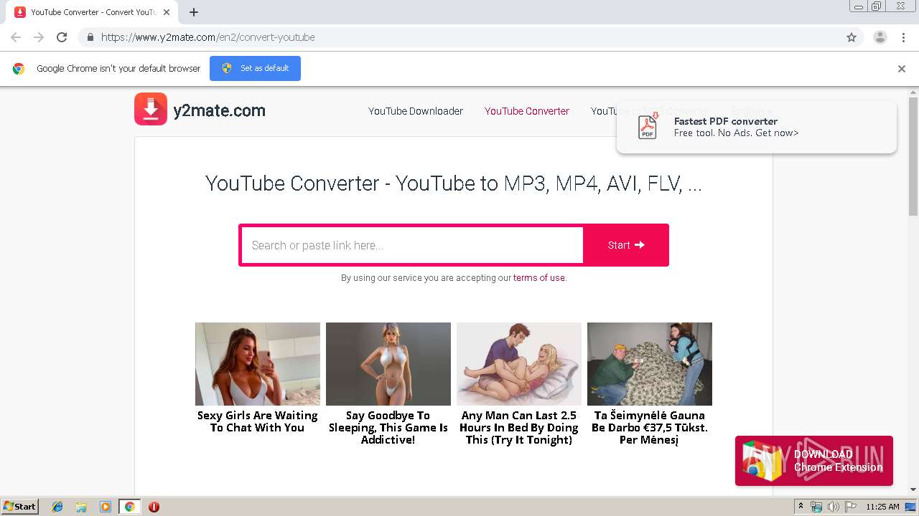Open the YouTube Downloader nav item
Image resolution: width=919 pixels, height=516 pixels.
[416, 111]
